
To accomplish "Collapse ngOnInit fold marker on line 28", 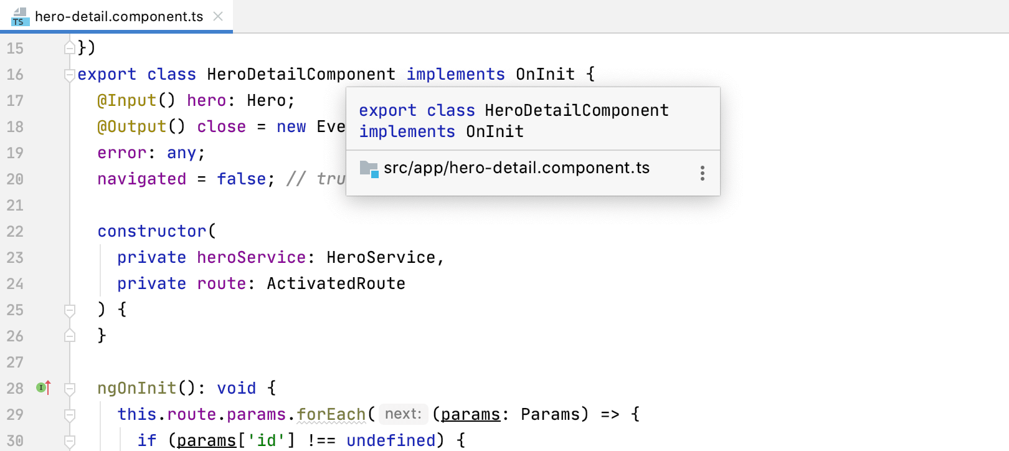I will [x=70, y=389].
